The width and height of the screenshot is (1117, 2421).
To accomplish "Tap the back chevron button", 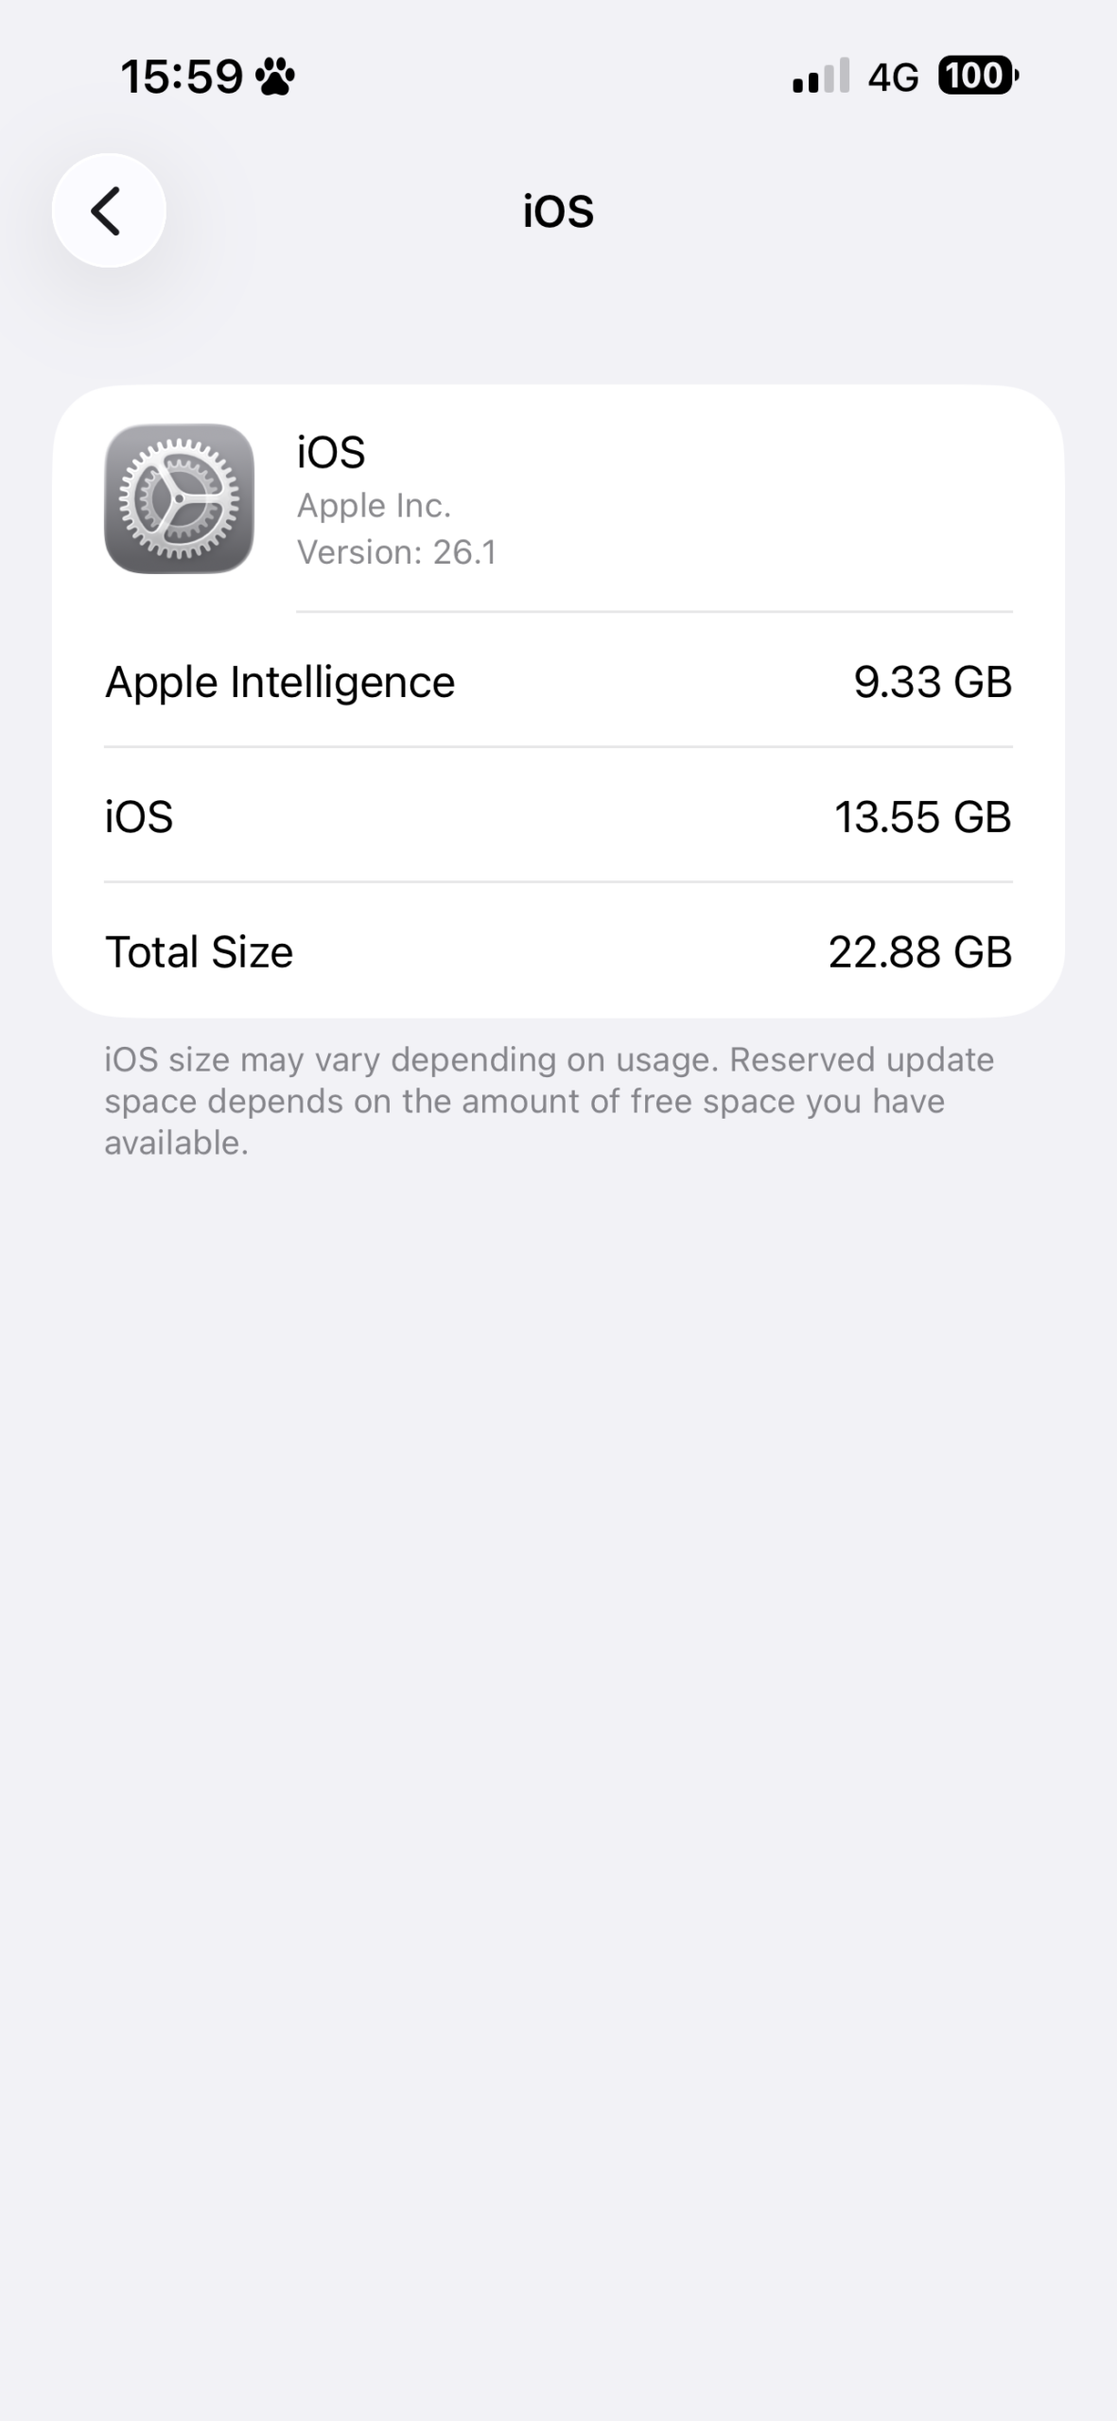I will (x=109, y=210).
